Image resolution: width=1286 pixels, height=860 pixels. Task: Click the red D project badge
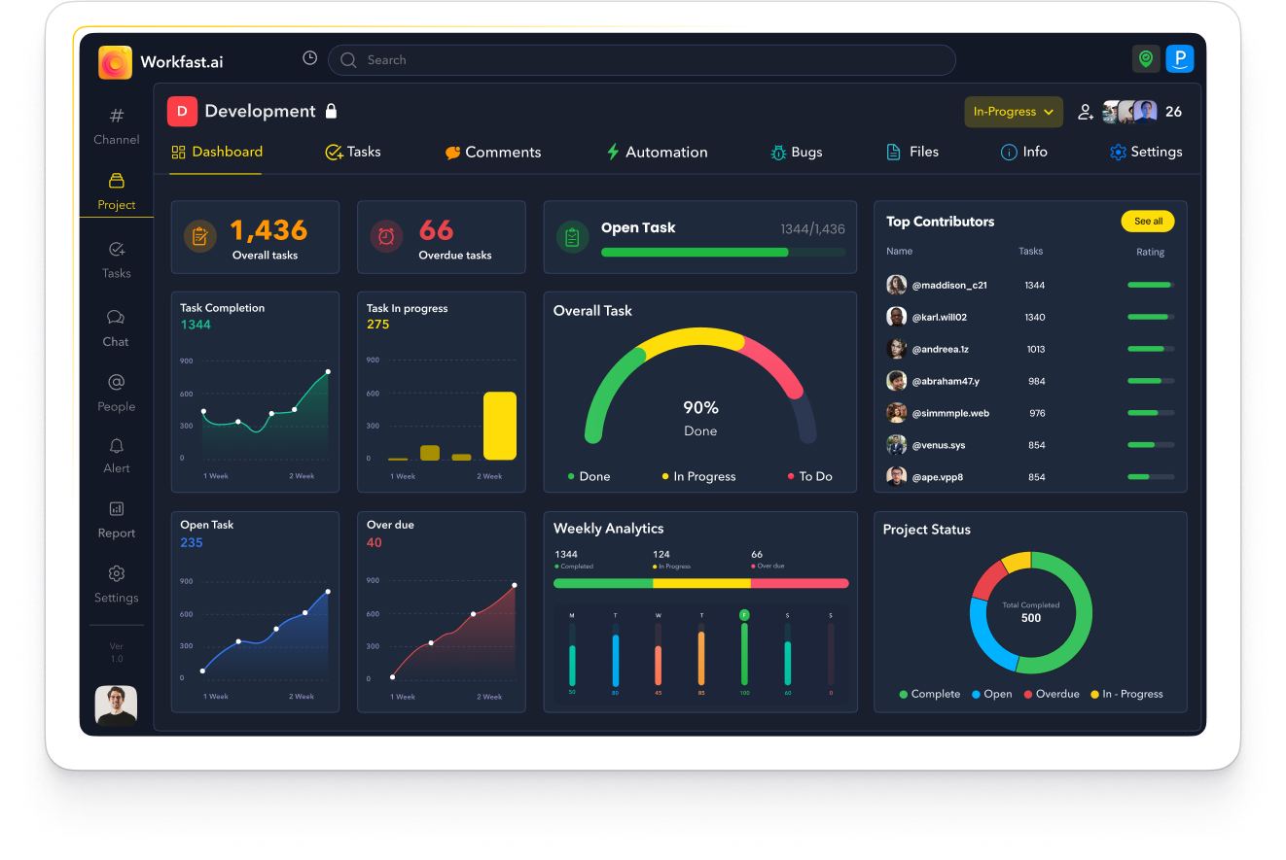point(182,112)
